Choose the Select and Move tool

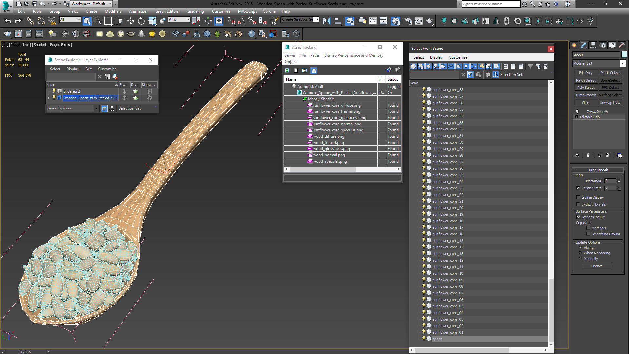coord(131,21)
